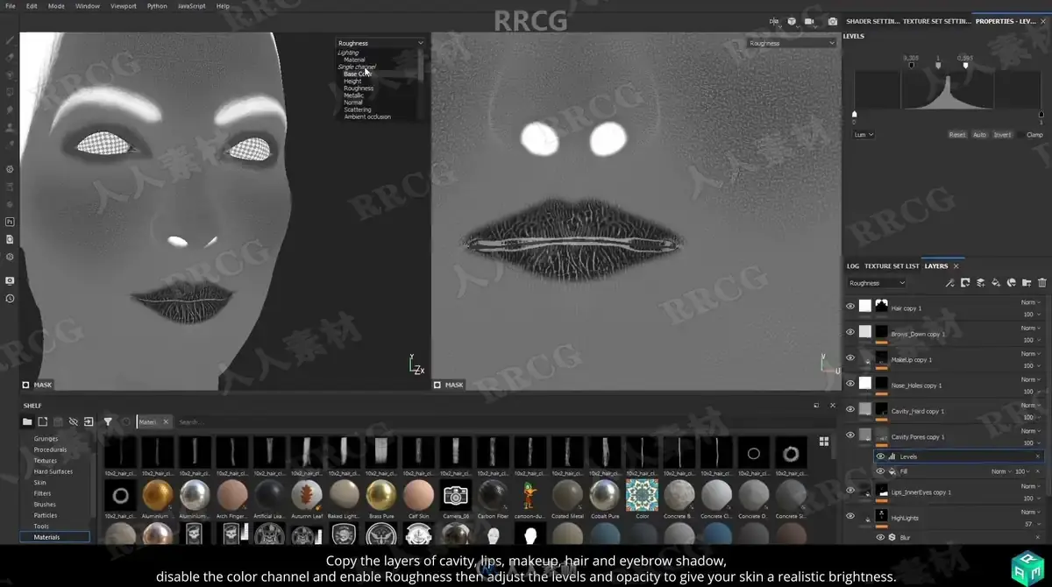The height and width of the screenshot is (587, 1052).
Task: Open the Python menu
Action: (157, 6)
